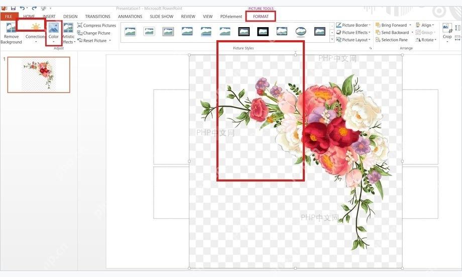Open the PDFelement tab

coord(231,17)
